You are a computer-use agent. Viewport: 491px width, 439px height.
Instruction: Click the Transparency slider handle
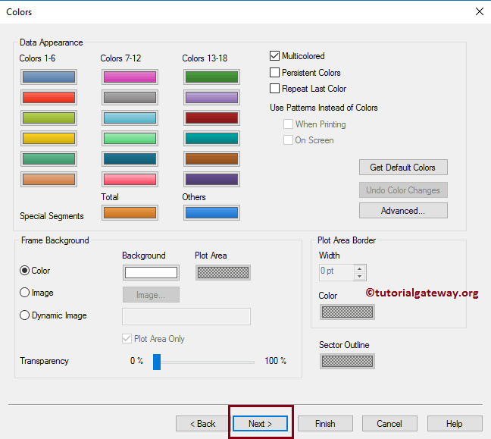click(157, 362)
